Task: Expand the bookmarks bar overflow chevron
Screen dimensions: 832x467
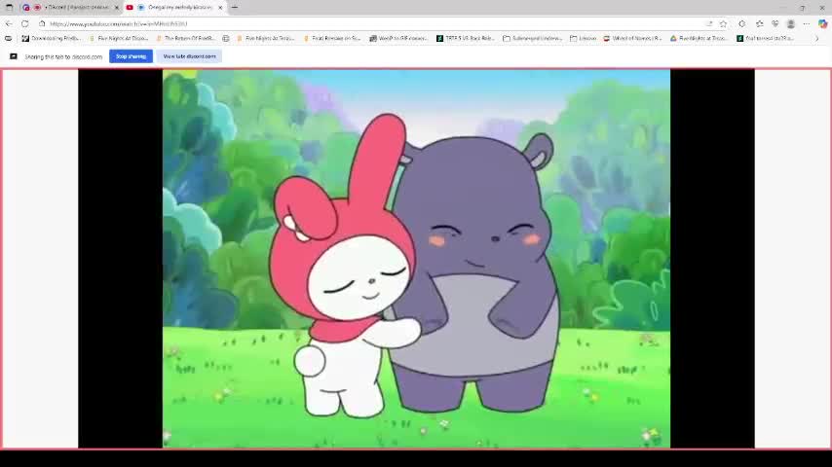Action: (x=816, y=38)
